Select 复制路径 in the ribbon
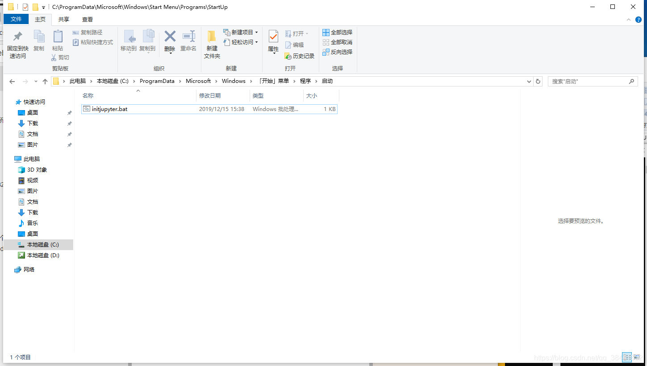Screen dimensions: 647x366 pyautogui.click(x=88, y=33)
